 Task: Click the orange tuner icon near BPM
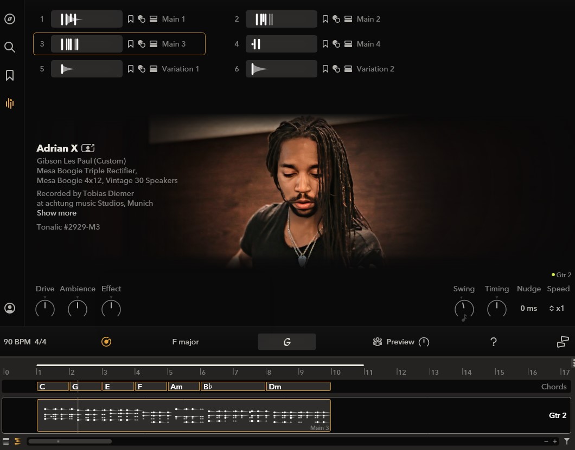[x=106, y=342]
